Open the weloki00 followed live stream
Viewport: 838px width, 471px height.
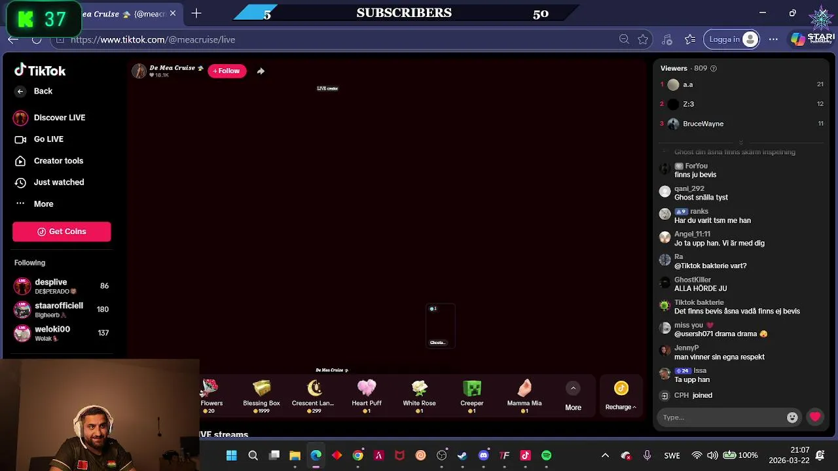pos(62,333)
